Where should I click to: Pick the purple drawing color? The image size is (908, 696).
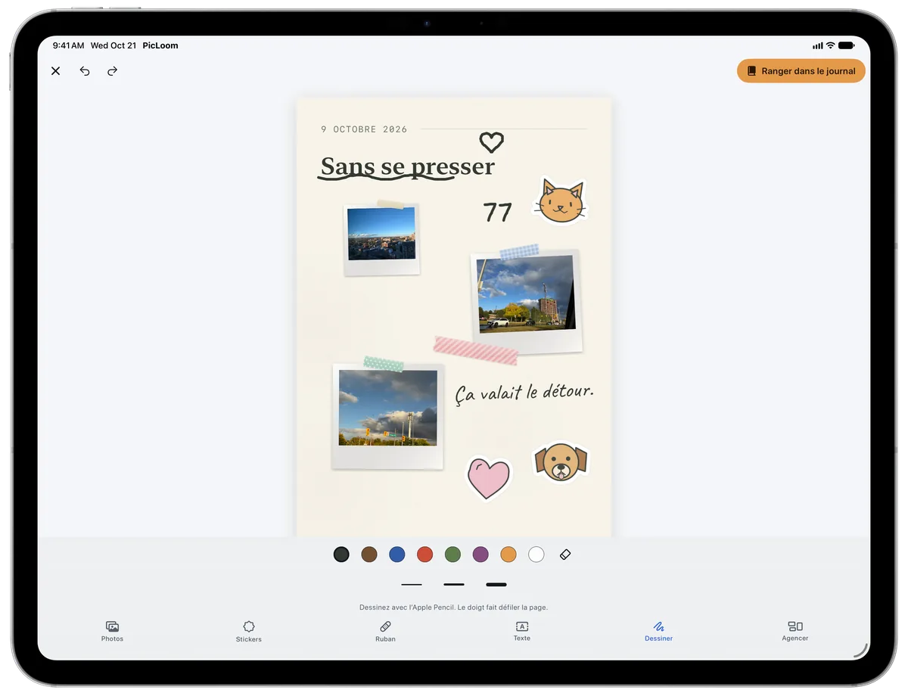(x=480, y=555)
